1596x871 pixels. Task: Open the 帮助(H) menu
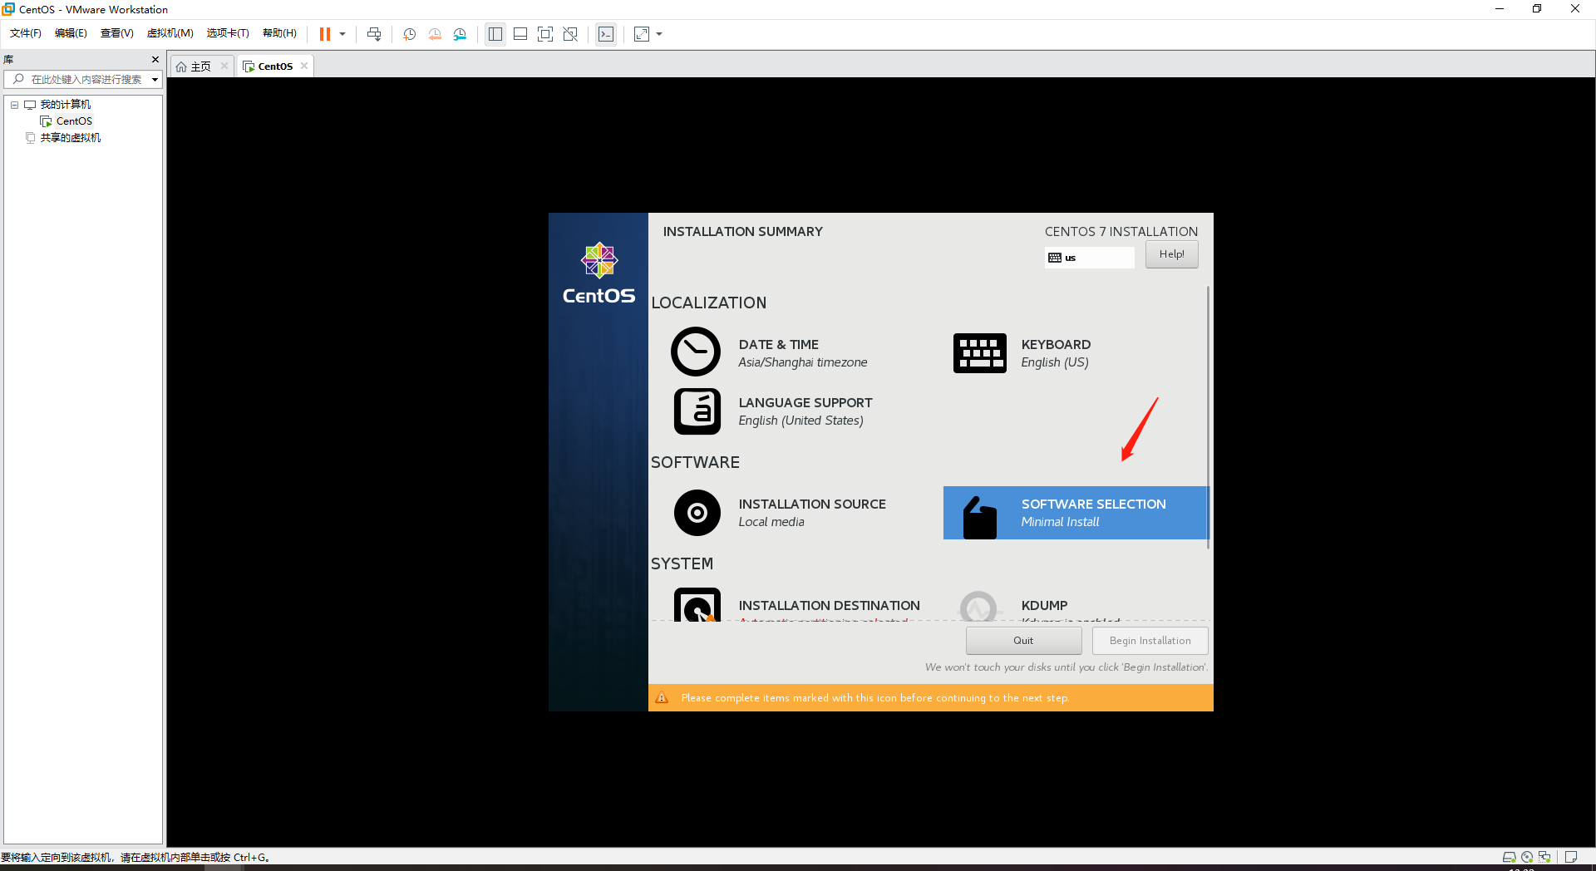point(279,33)
